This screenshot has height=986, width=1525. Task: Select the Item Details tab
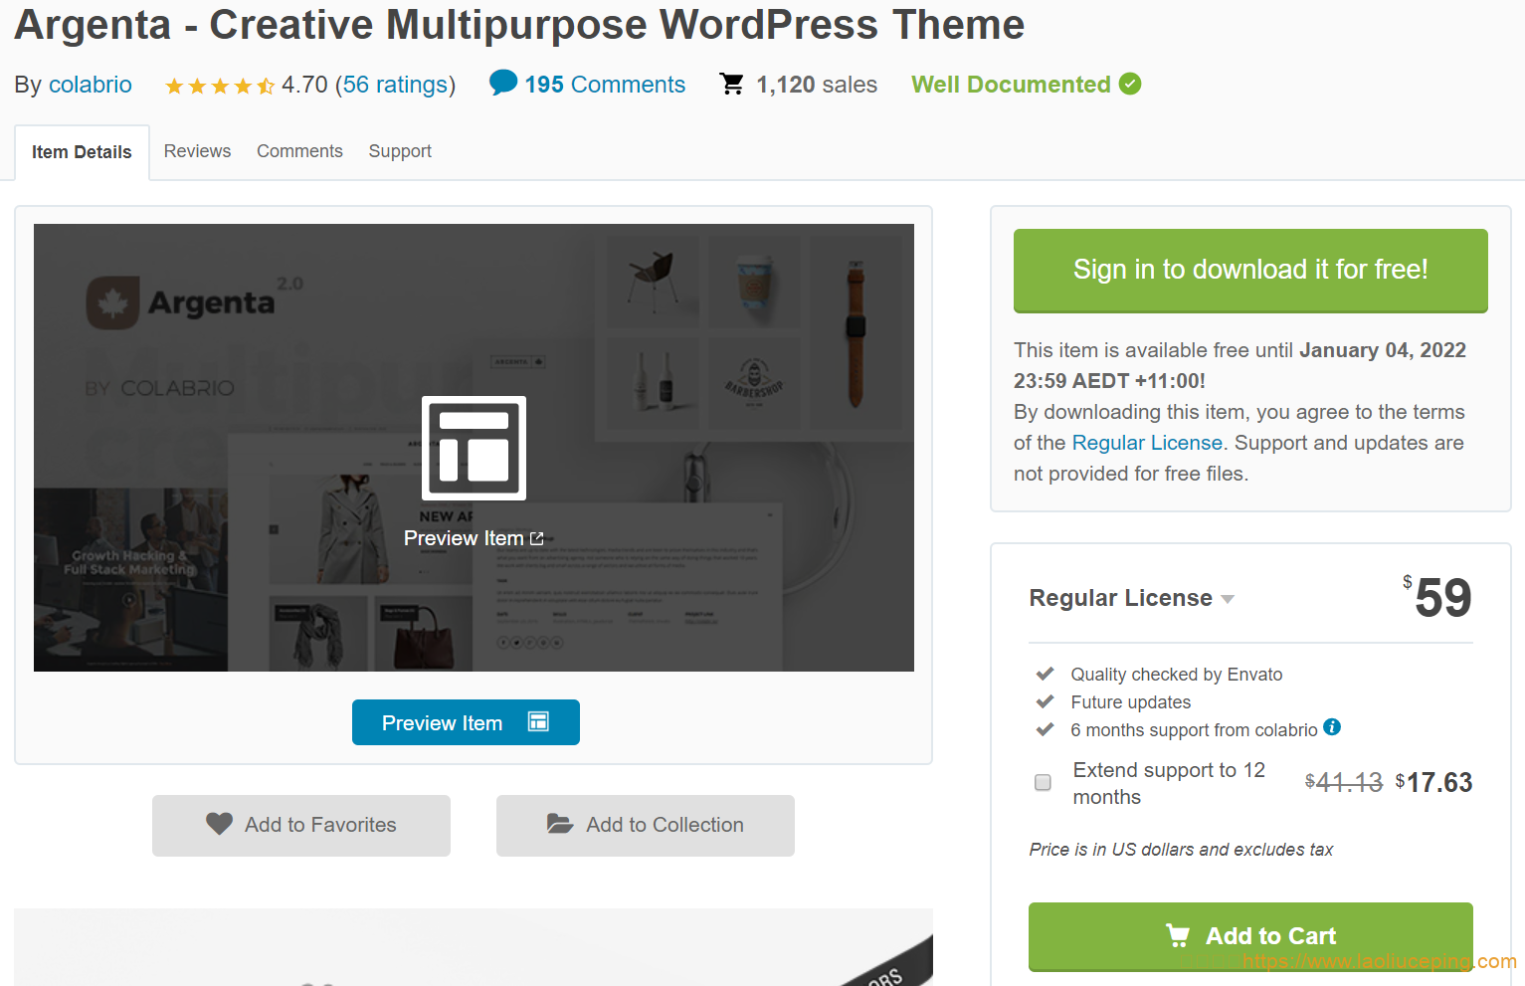click(82, 152)
